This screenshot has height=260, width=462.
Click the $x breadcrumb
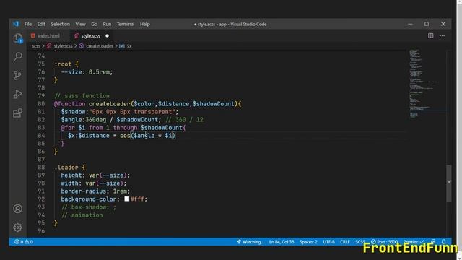(129, 46)
